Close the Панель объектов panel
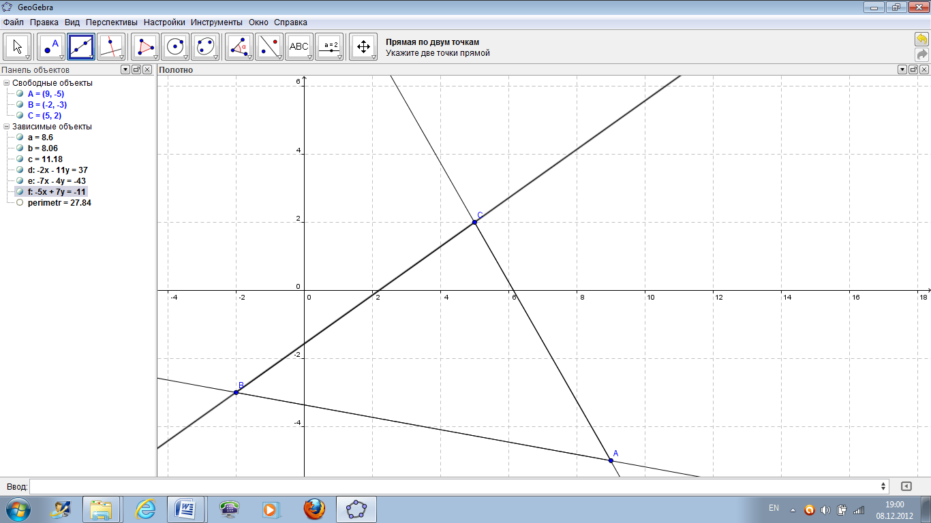 point(147,69)
